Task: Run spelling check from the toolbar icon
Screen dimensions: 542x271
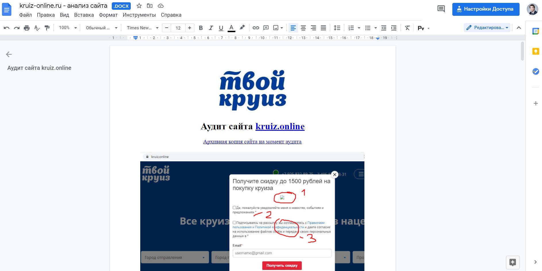Action: [37, 28]
